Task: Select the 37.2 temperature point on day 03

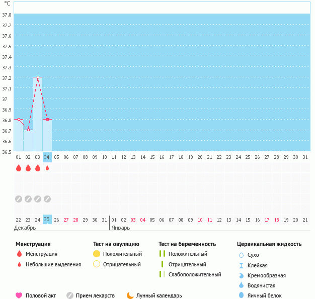Action: 38,77
